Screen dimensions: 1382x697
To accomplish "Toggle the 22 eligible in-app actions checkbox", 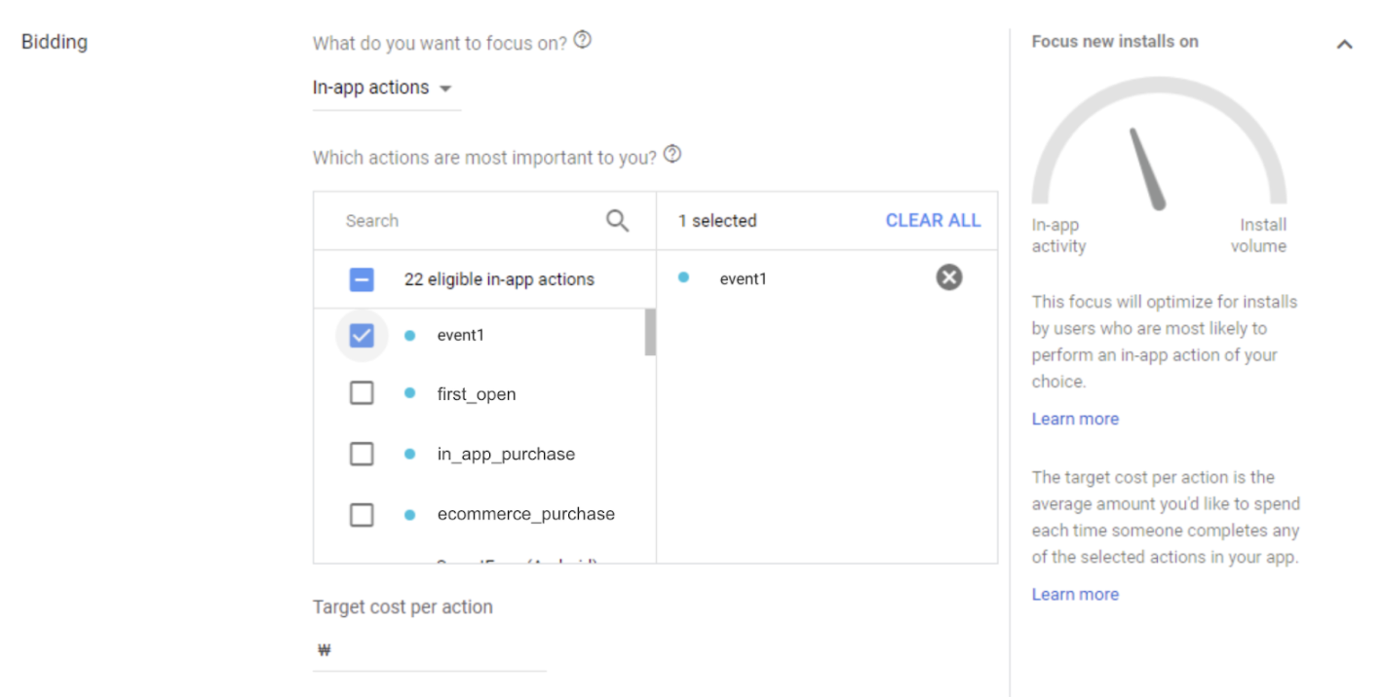I will point(362,279).
